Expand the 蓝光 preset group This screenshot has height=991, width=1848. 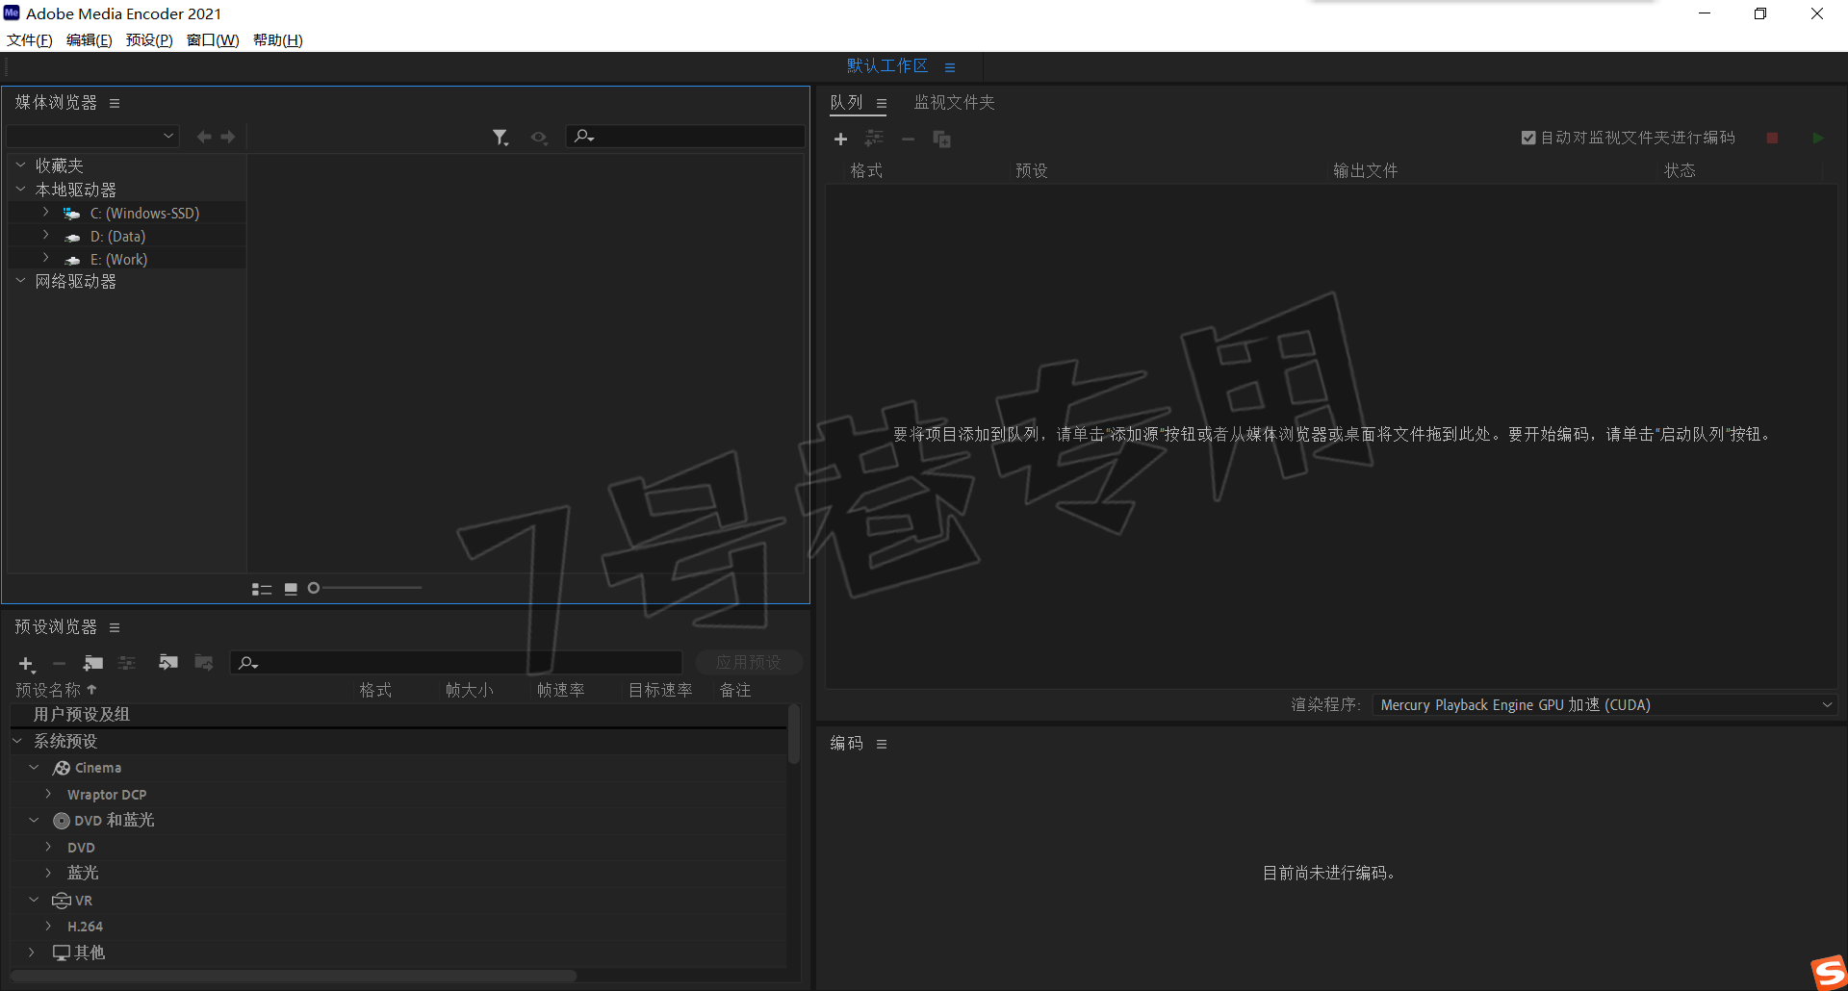pos(48,873)
